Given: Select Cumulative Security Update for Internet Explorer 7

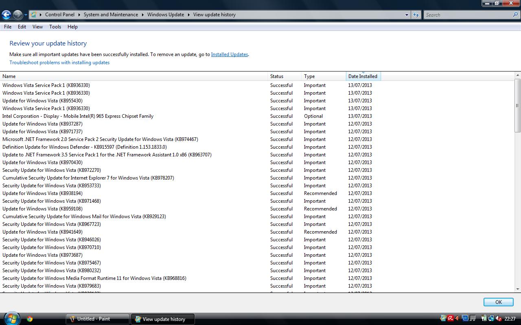Looking at the screenshot, I should point(190,178).
